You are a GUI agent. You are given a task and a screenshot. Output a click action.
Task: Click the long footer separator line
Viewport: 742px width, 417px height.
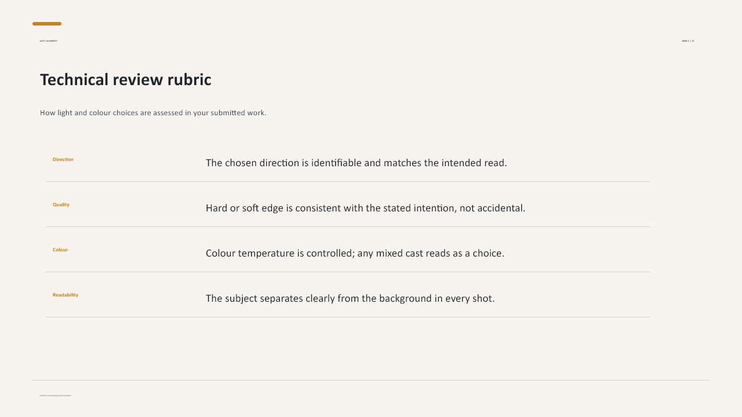pos(371,380)
